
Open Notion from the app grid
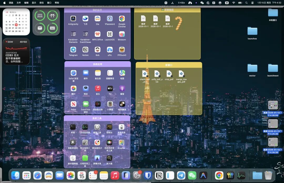[85, 49]
